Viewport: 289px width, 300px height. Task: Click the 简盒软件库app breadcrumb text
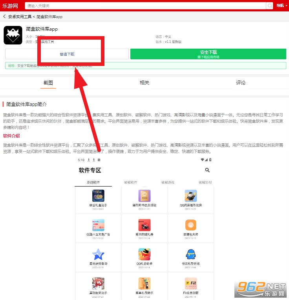coord(49,17)
